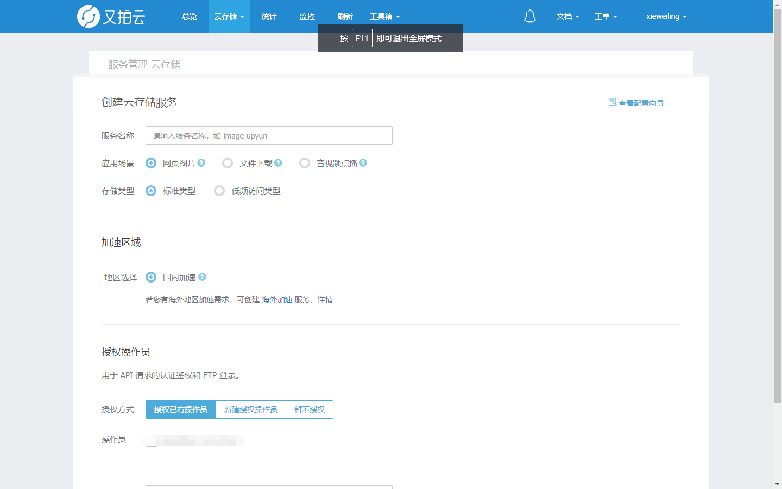Select the 文件下载 application scenario
Viewport: 782px width, 489px height.
tap(227, 162)
